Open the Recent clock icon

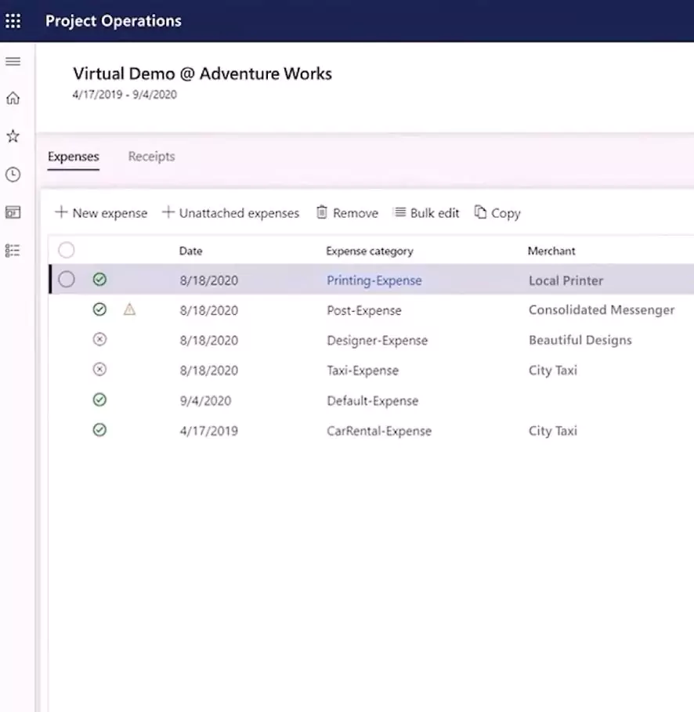pyautogui.click(x=13, y=175)
